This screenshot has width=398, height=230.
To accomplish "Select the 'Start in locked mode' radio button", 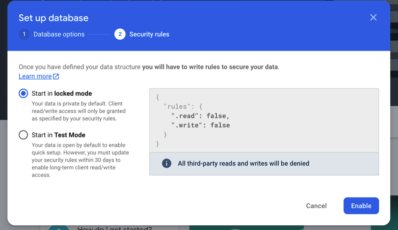I will point(23,93).
